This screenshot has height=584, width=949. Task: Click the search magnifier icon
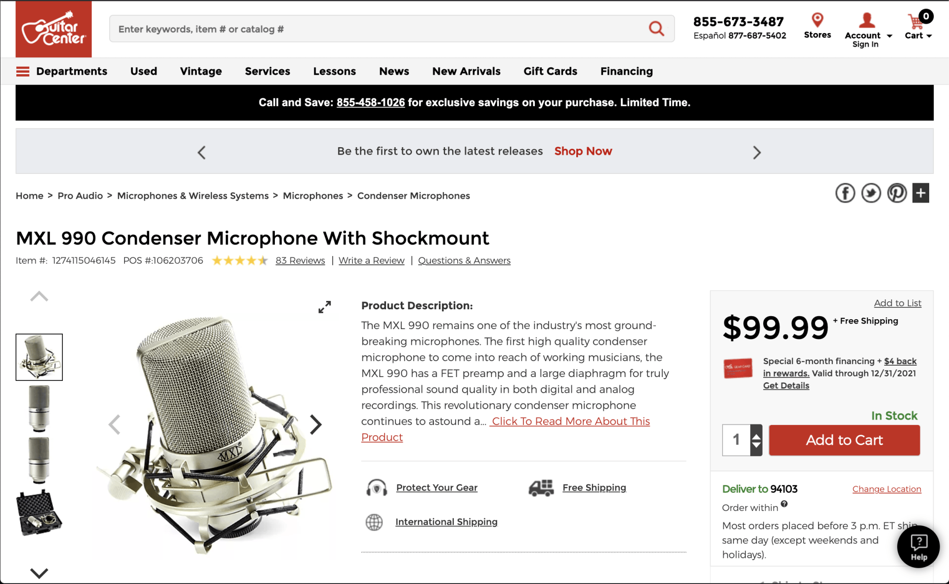[656, 29]
